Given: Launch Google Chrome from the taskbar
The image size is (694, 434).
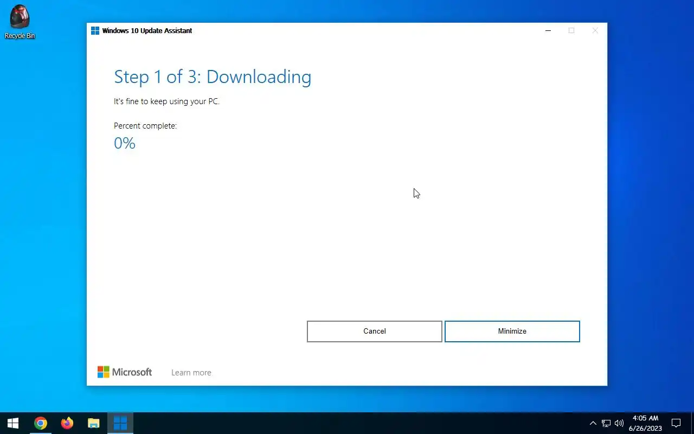Looking at the screenshot, I should pos(40,423).
